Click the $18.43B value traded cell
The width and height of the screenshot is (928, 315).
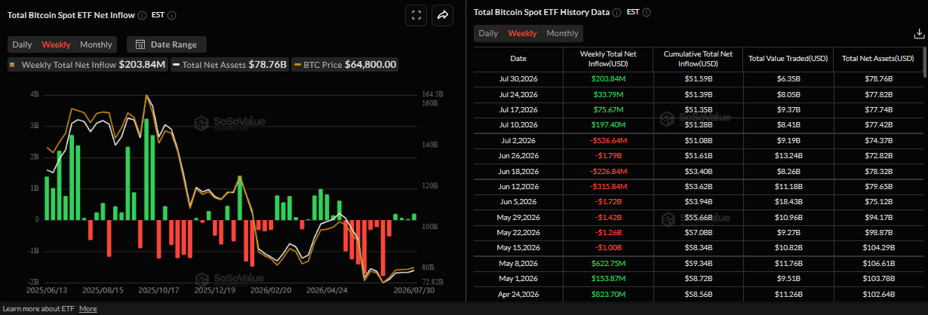coord(788,201)
